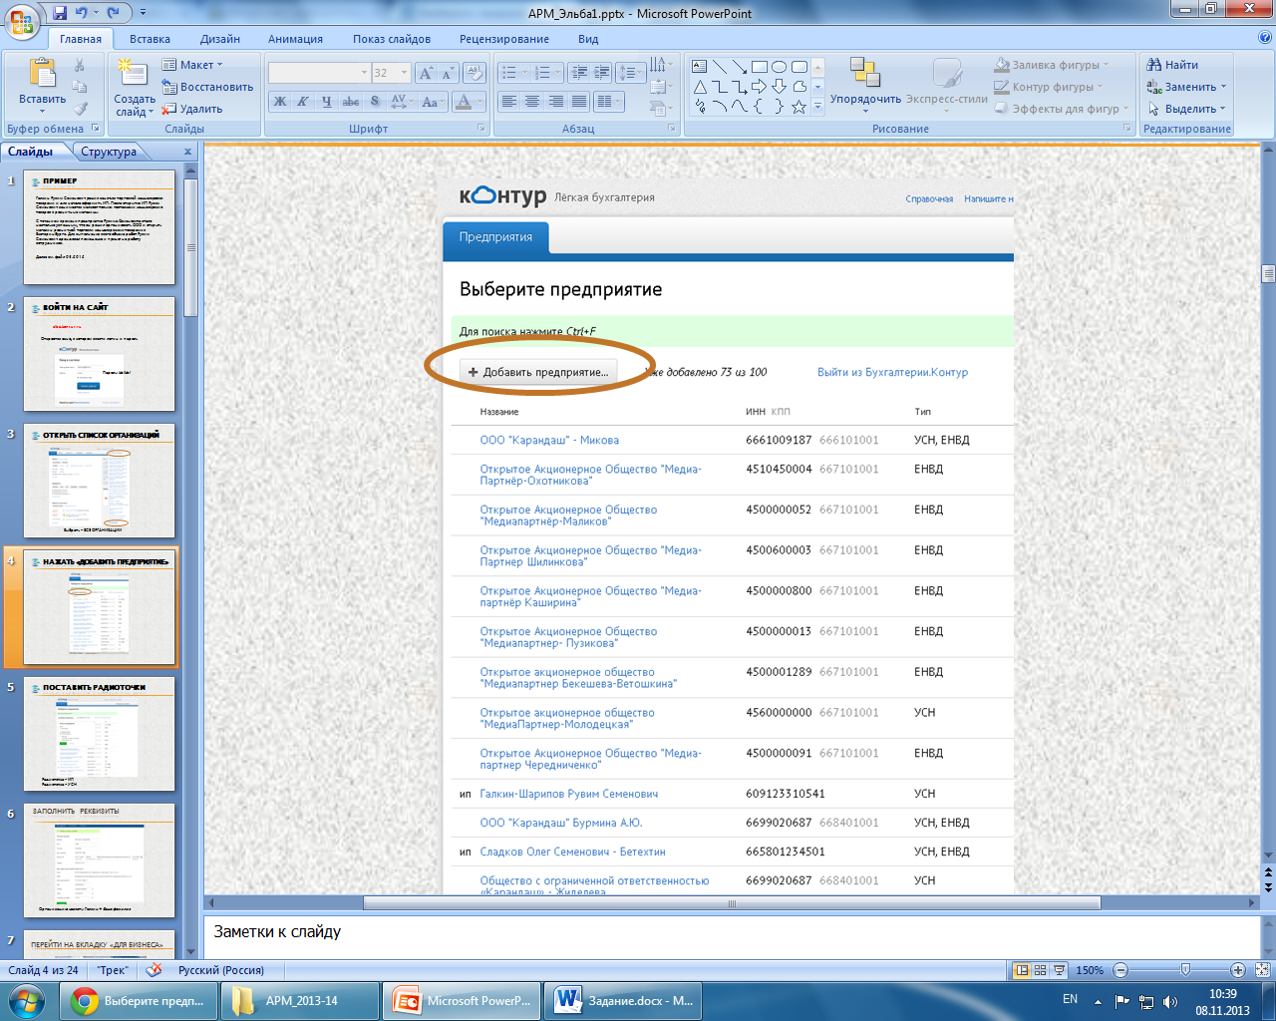The height and width of the screenshot is (1021, 1276).
Task: Click the Paste (Вставить) clipboard icon
Action: click(x=42, y=75)
